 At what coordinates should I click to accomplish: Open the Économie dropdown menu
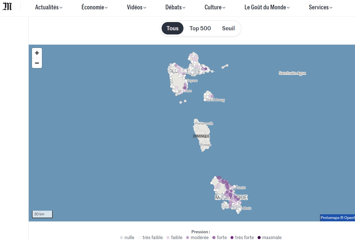tap(94, 7)
